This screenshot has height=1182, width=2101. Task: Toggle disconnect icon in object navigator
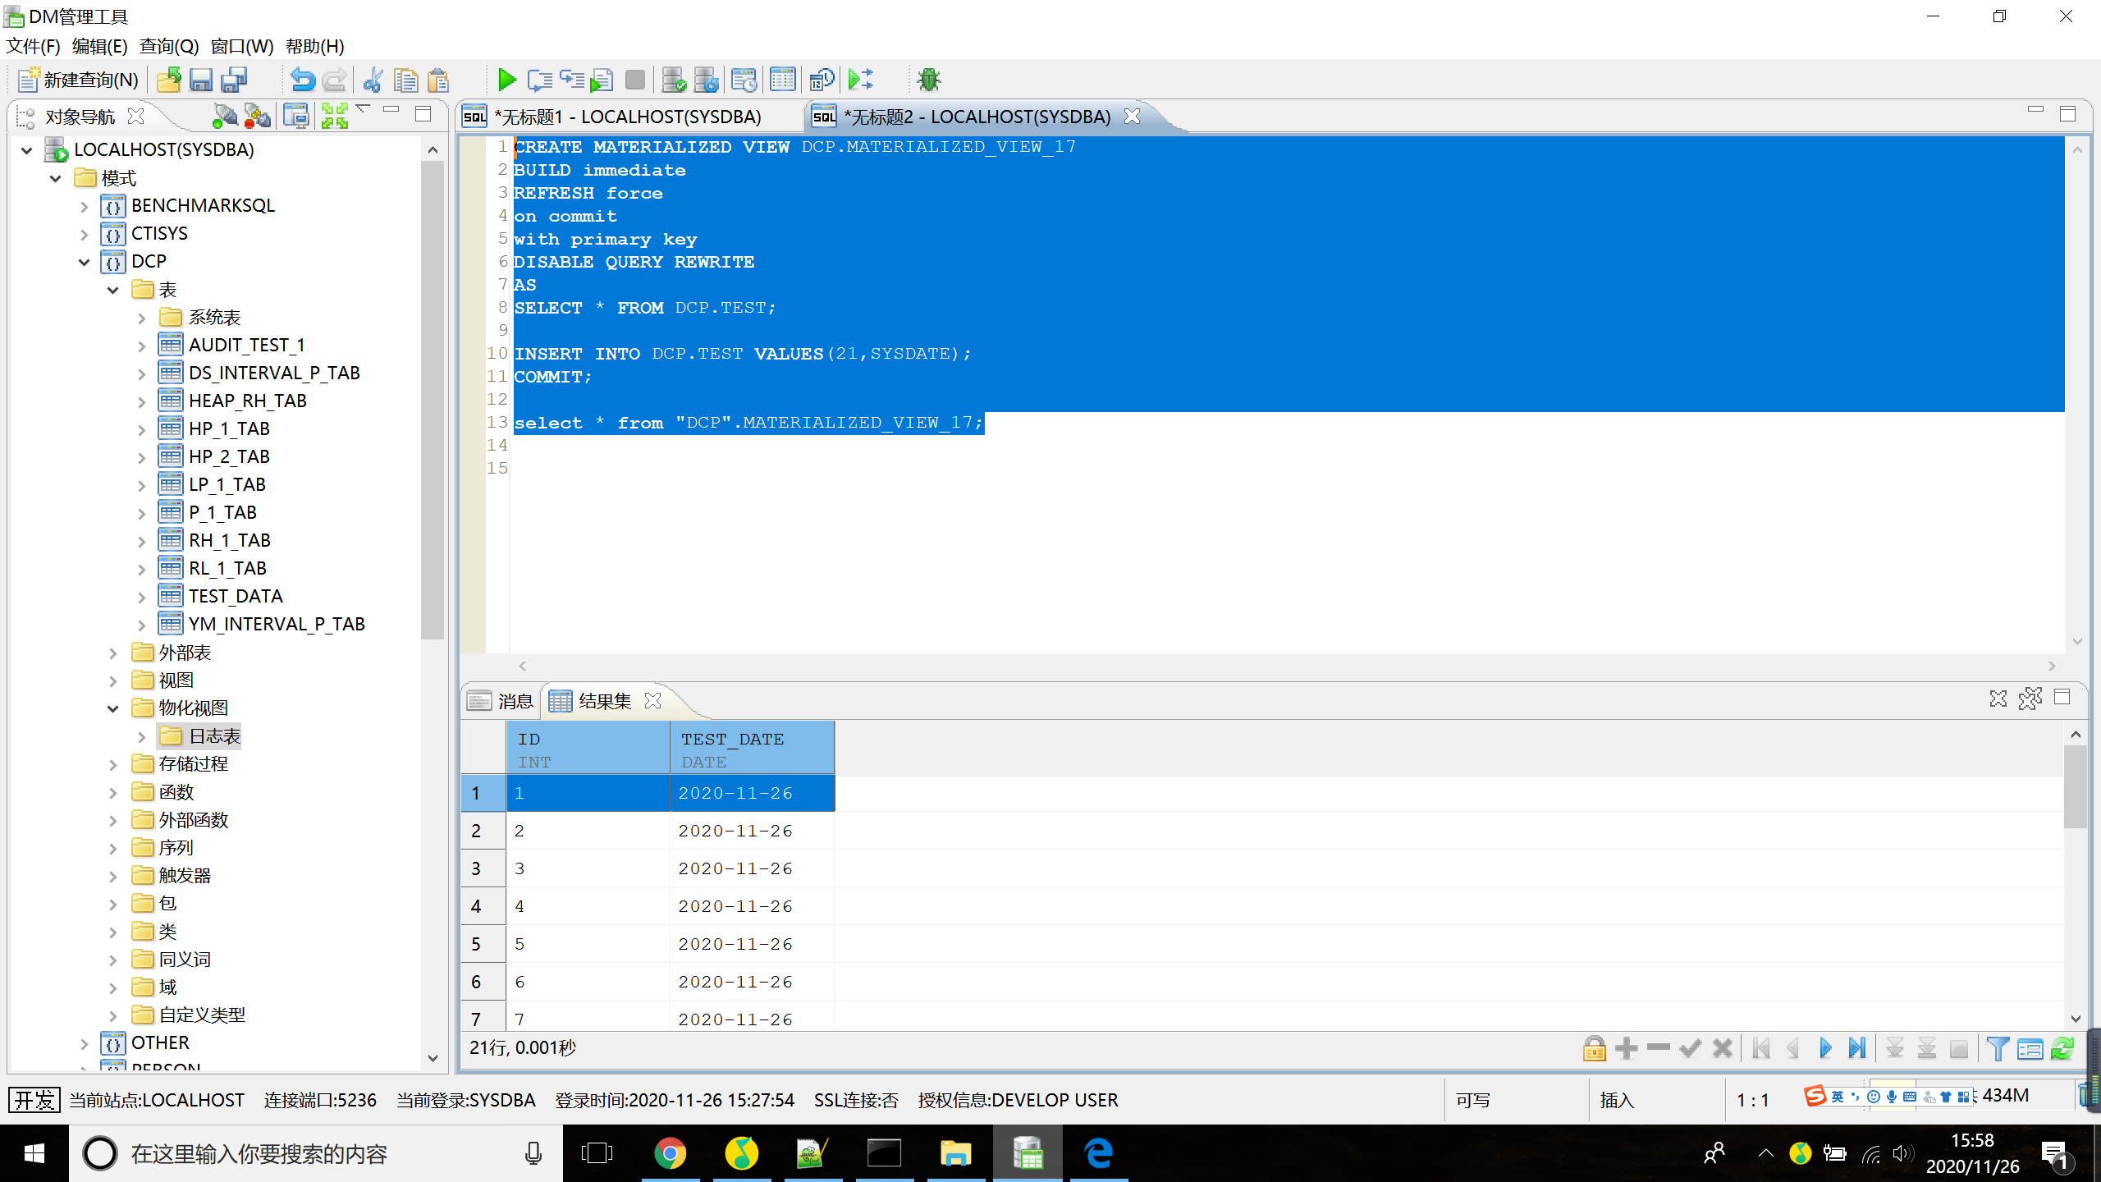coord(257,116)
